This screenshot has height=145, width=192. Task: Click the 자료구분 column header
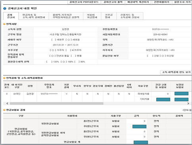(x=143, y=86)
